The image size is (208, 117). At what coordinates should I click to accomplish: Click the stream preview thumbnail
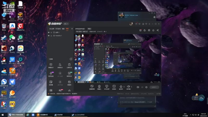click(x=118, y=59)
